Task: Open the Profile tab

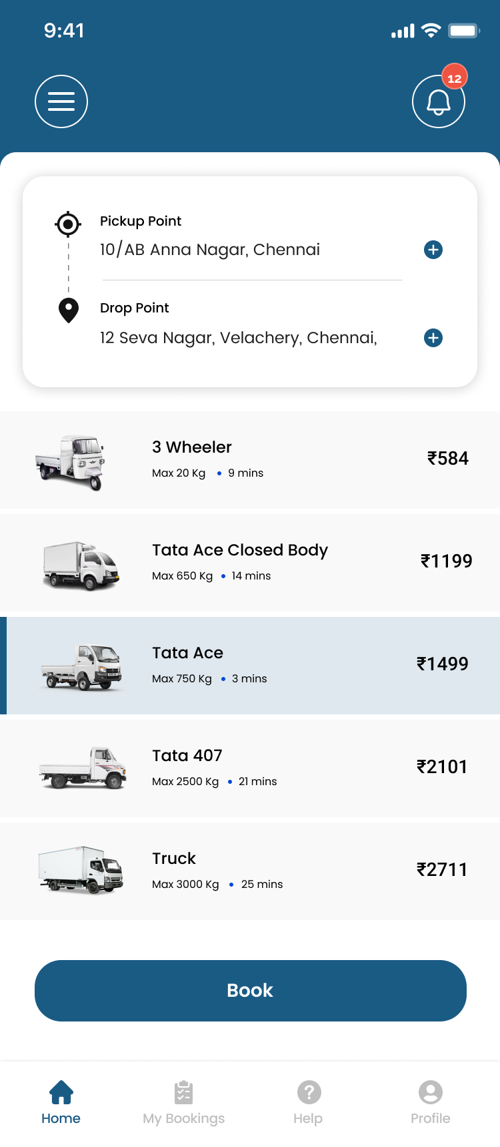Action: tap(431, 1102)
